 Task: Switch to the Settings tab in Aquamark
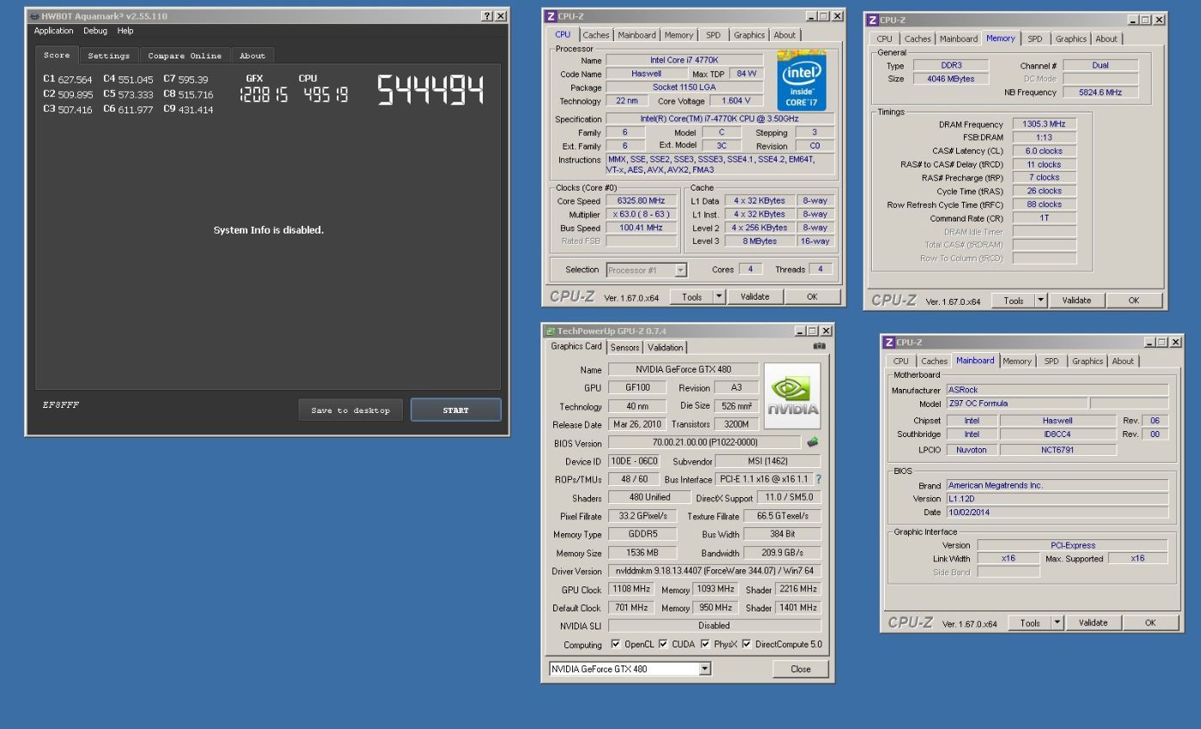coord(109,56)
